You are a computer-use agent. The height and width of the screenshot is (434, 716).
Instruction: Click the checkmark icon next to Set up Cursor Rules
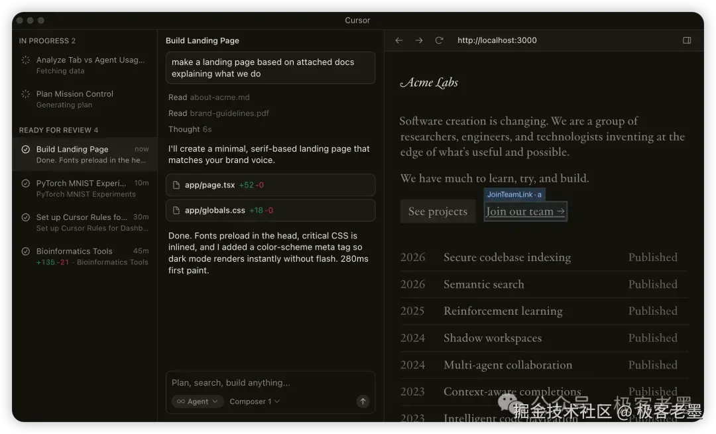(26, 217)
